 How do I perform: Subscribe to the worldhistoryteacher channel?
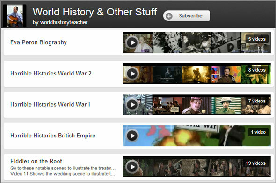pyautogui.click(x=187, y=16)
